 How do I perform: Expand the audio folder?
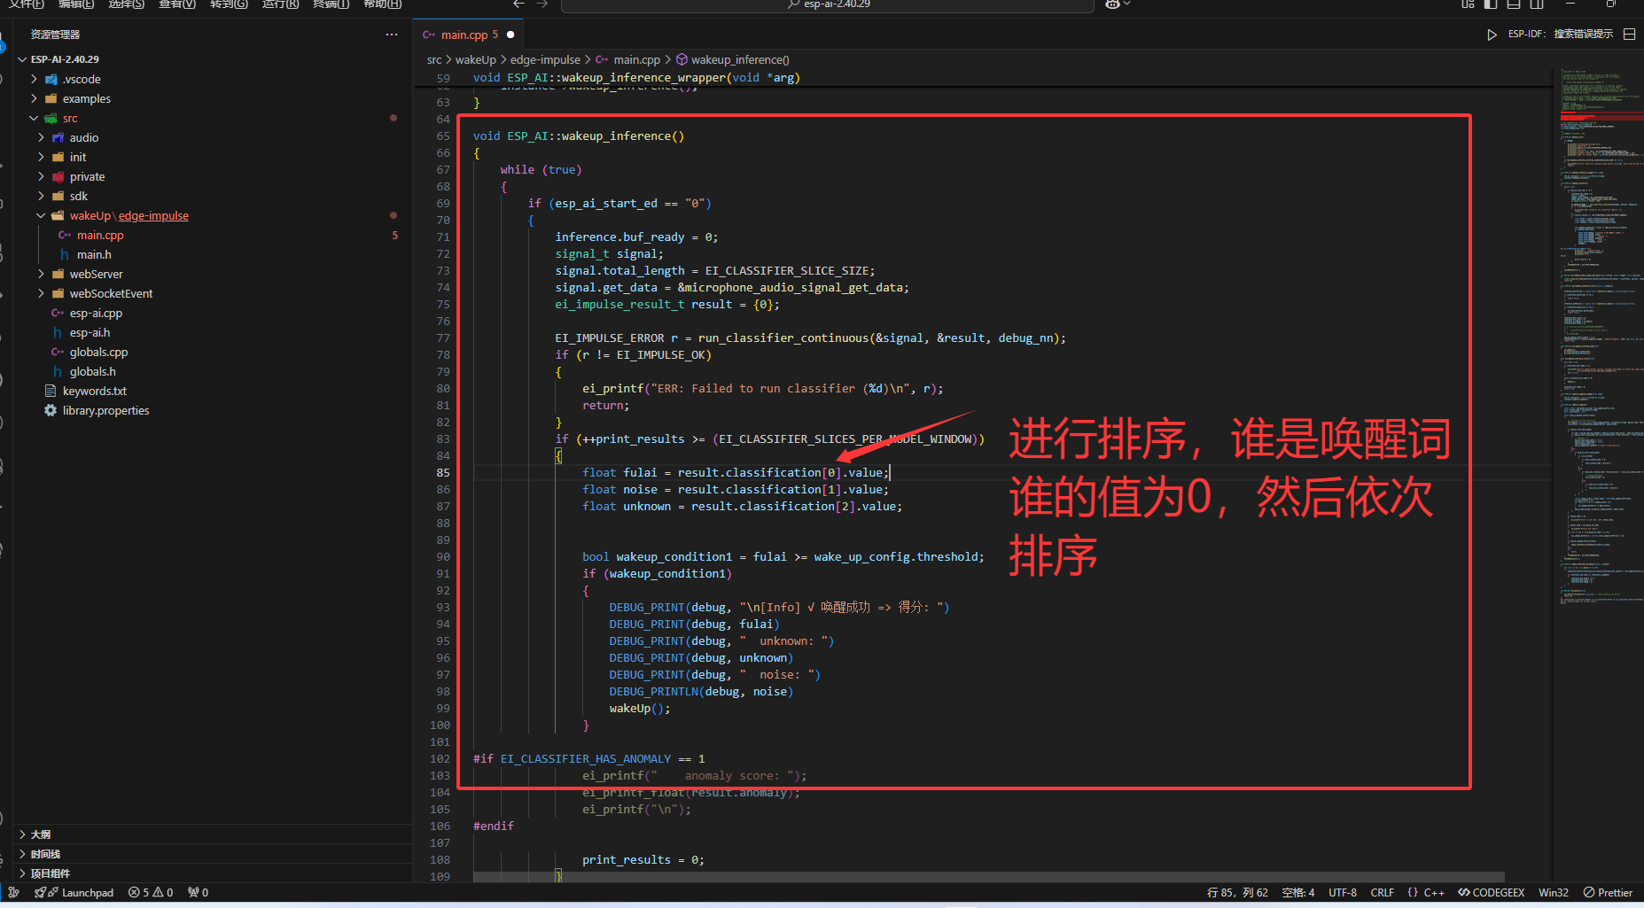[84, 137]
